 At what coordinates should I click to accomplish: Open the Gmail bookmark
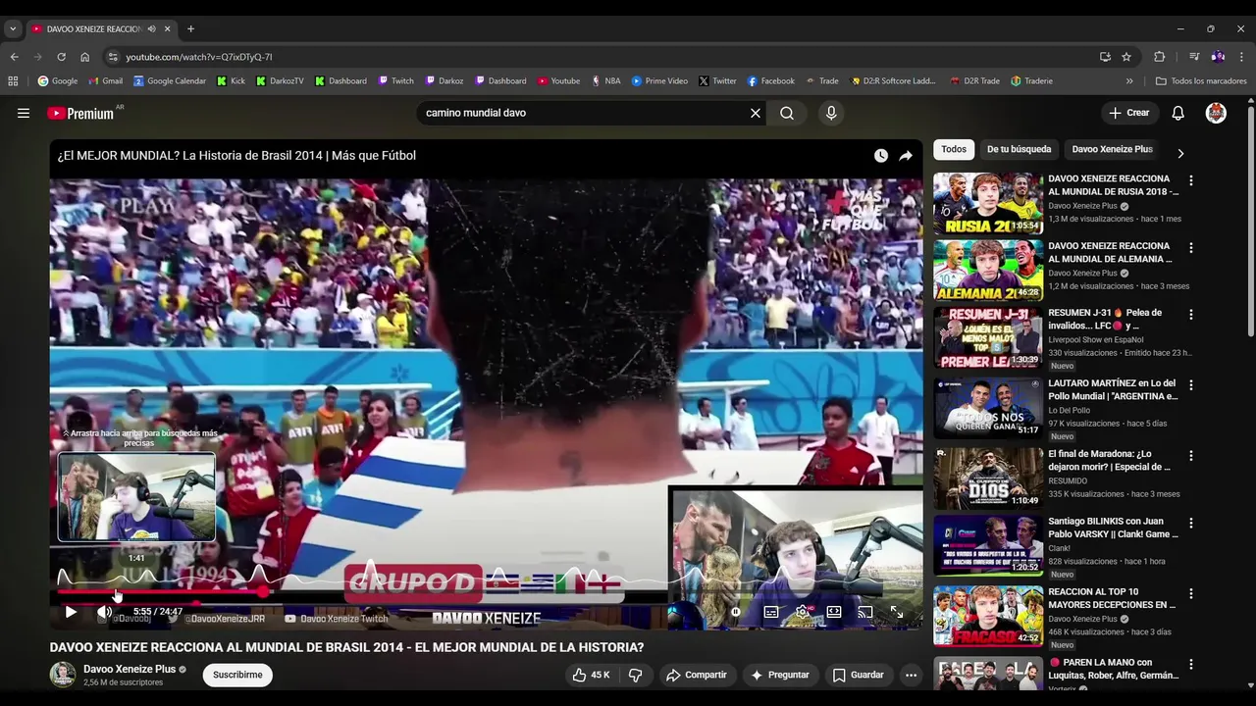pos(105,81)
